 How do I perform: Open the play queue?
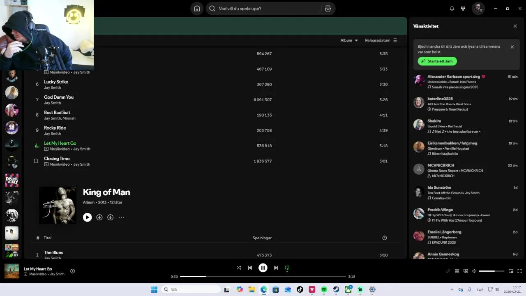(x=457, y=271)
